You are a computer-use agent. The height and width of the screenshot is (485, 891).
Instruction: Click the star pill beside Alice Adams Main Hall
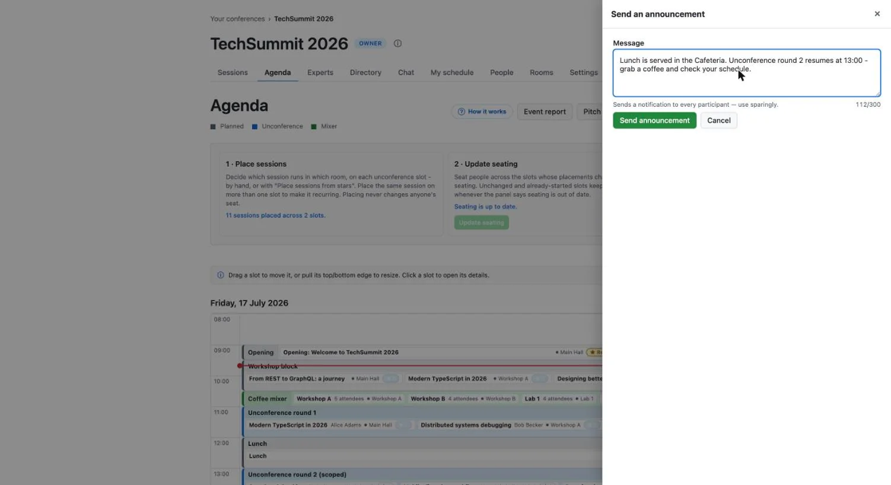404,425
